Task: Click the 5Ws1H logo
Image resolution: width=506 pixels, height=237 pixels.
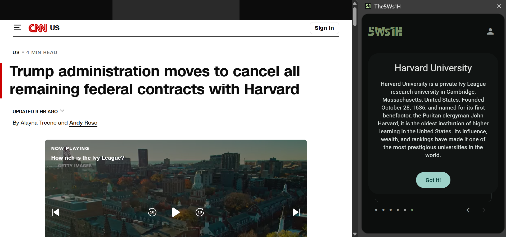Action: tap(385, 31)
